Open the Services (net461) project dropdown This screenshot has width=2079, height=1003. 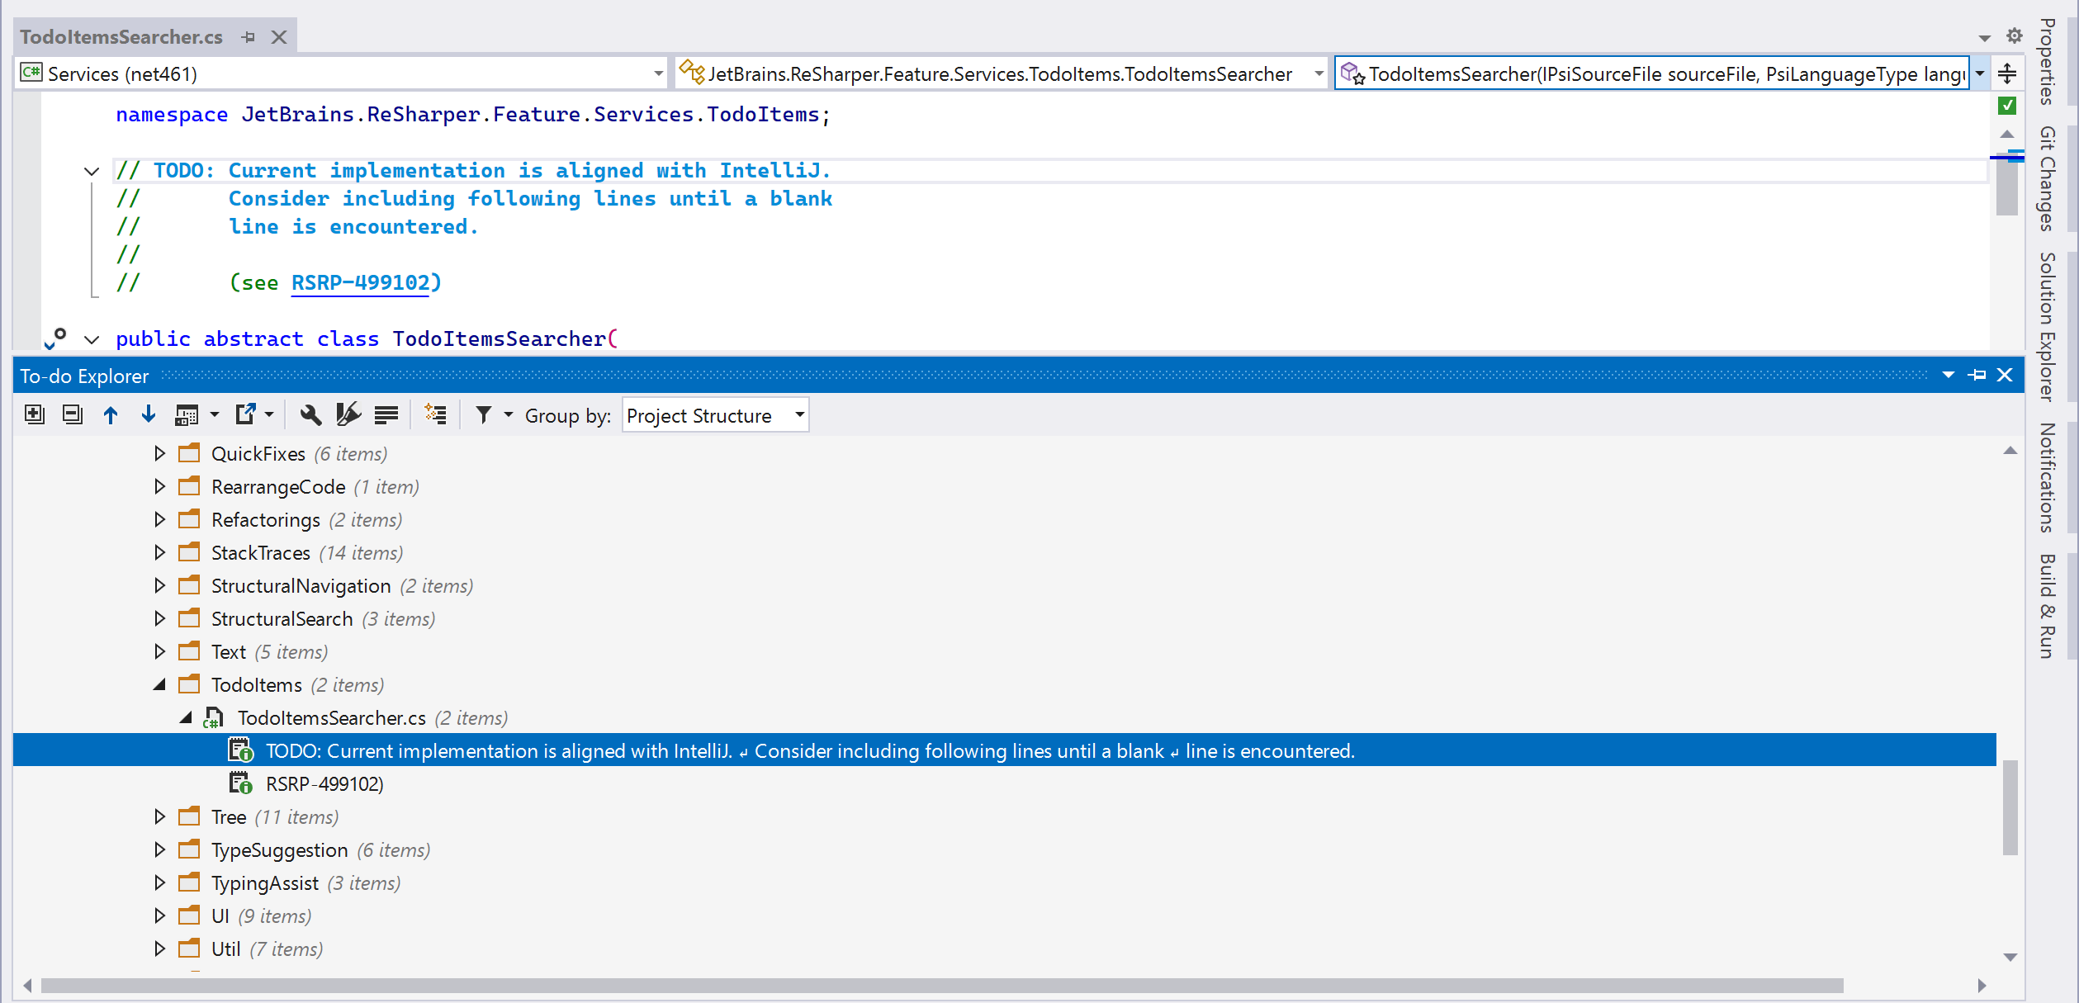658,73
